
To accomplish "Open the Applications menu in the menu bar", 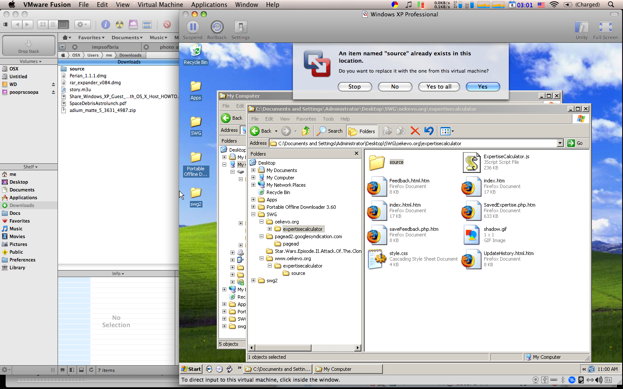I will (209, 5).
